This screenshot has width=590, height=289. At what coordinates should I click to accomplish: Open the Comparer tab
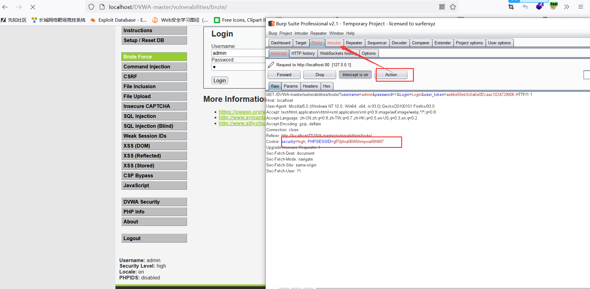pos(421,43)
